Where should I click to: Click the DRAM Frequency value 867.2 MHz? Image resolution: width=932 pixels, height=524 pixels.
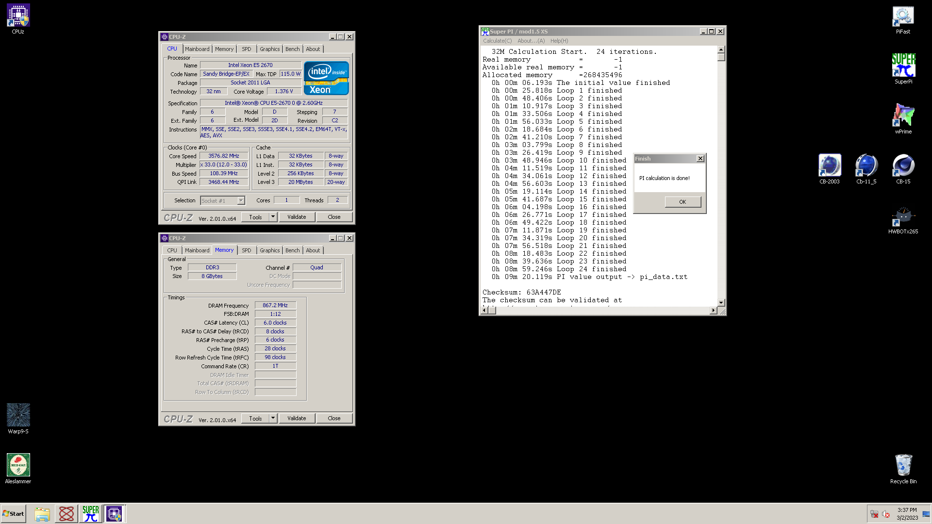(275, 306)
